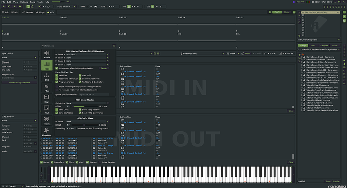Click the loop pattern playback button
This screenshot has width=347, height=188.
pyautogui.click(x=9, y=6)
